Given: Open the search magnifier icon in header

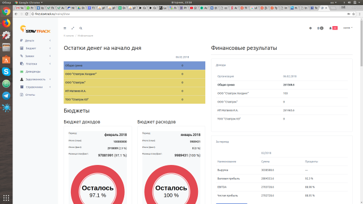Looking at the screenshot, I should (81, 28).
